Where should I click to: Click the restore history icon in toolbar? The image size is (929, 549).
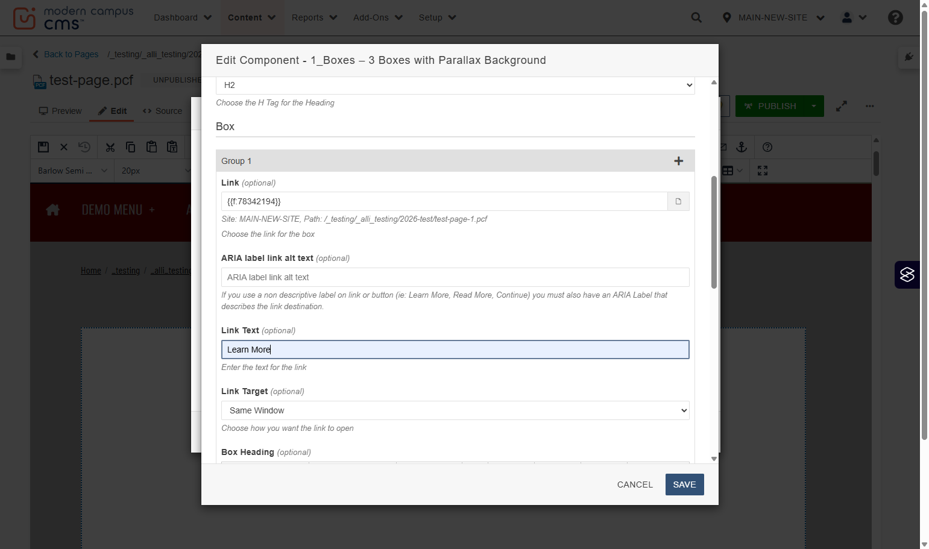click(x=84, y=147)
